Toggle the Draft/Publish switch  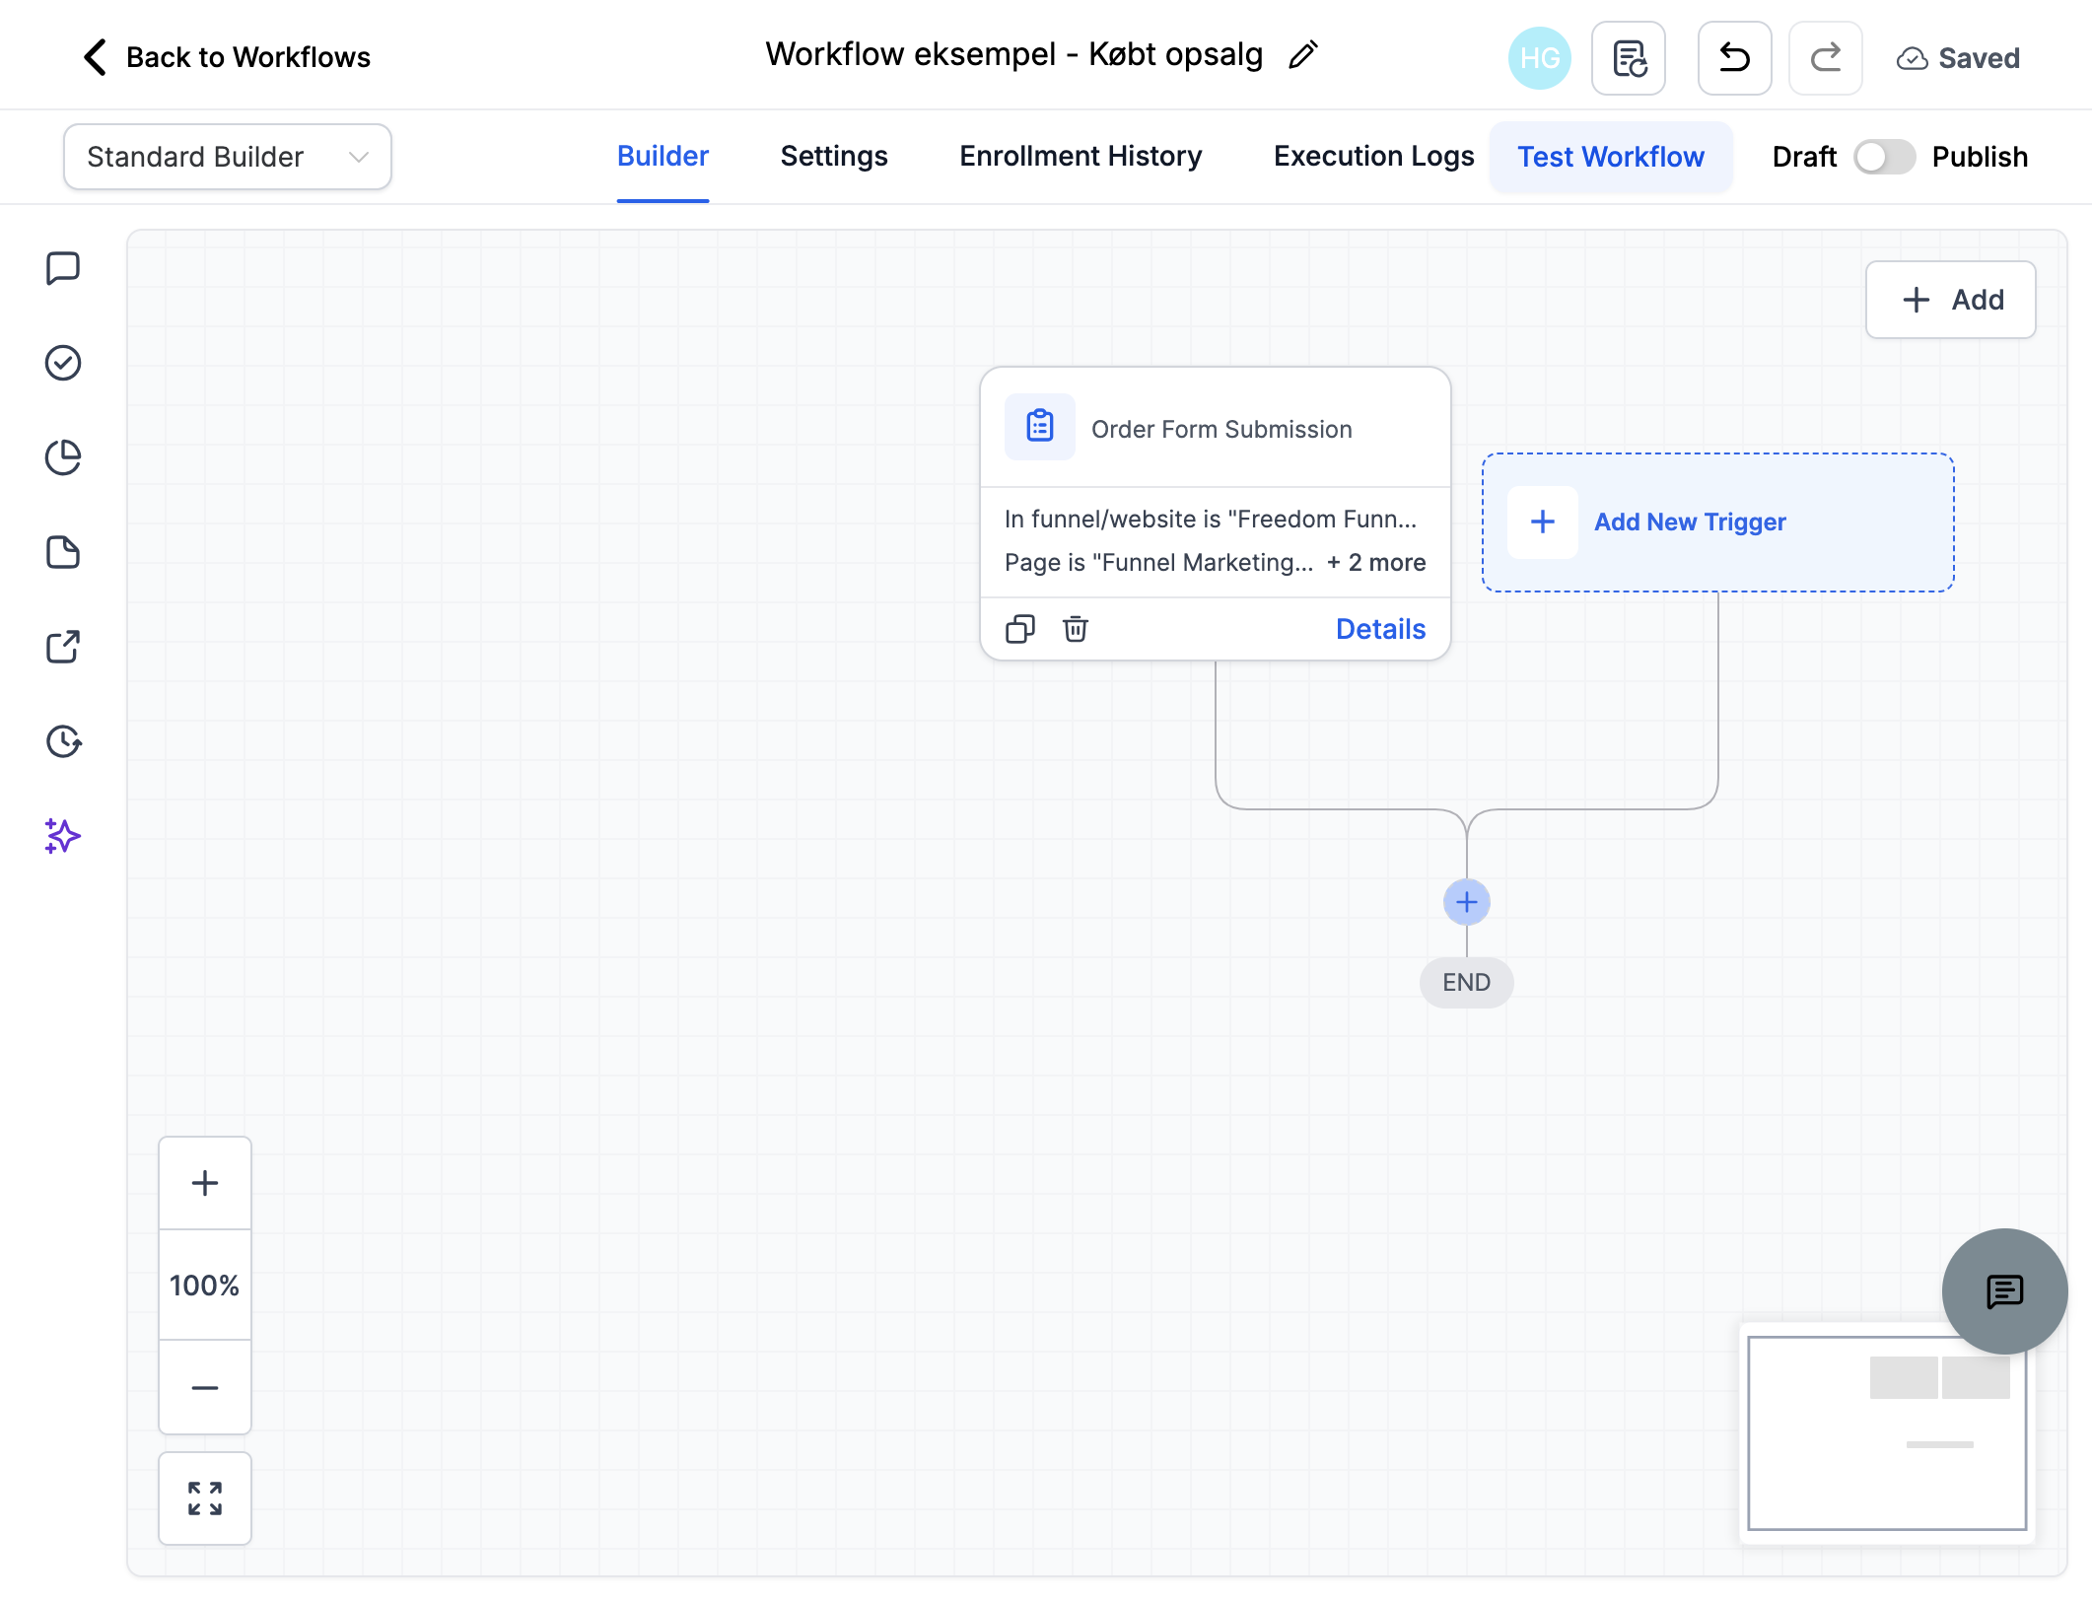(x=1884, y=157)
